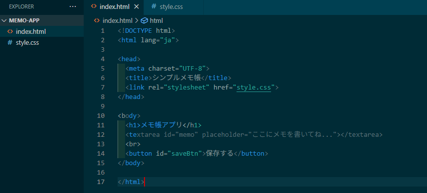Screen dimensions: 427x193
Task: Click the CSS hash icon beside style.css in Explorer
Action: pyautogui.click(x=10, y=43)
